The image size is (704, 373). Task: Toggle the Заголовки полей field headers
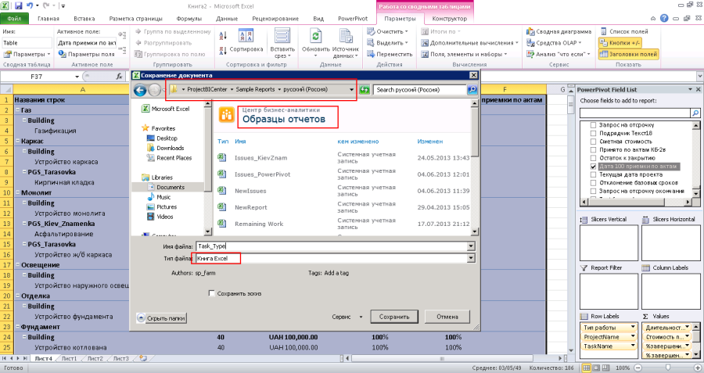(x=628, y=54)
